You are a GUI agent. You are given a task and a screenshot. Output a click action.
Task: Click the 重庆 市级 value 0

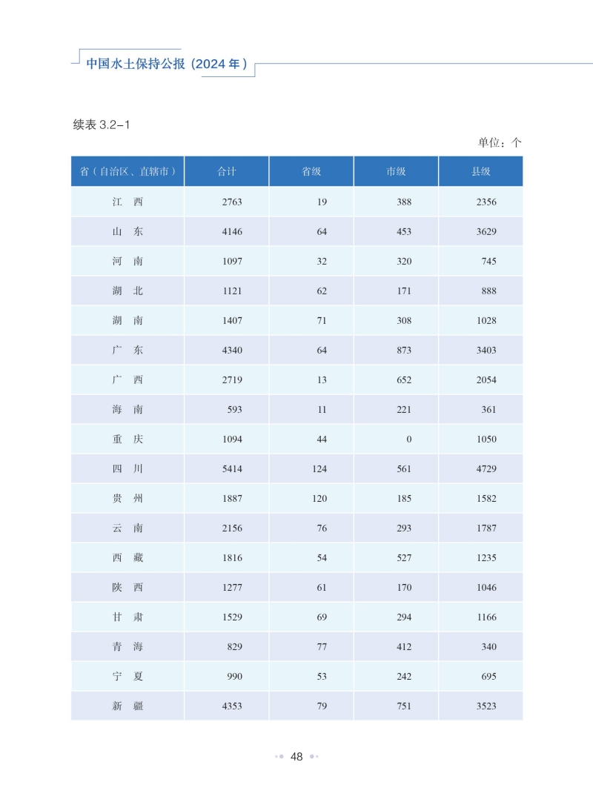click(x=408, y=439)
